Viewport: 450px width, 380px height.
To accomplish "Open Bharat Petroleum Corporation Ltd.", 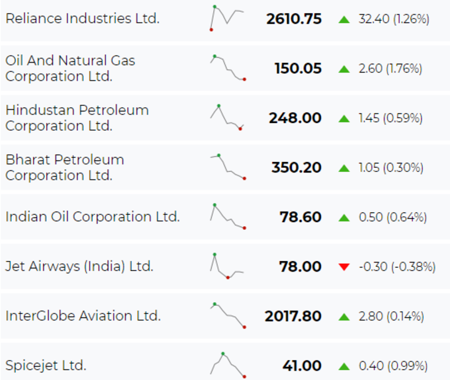I will pyautogui.click(x=65, y=167).
